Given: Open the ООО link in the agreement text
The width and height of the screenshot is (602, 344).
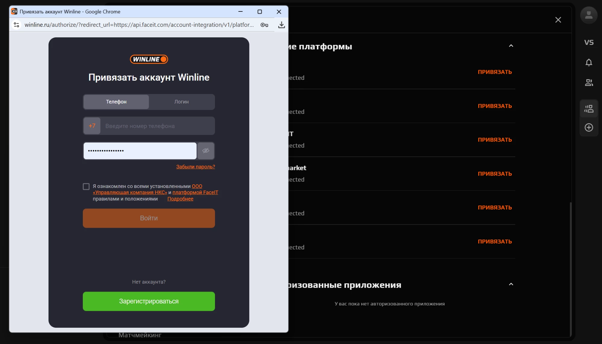Looking at the screenshot, I should coord(197,186).
